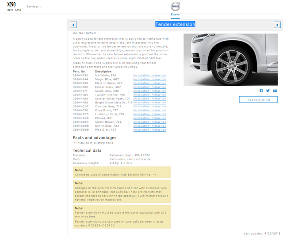Open Installation Instruction for Ice White, 614

pyautogui.click(x=149, y=76)
